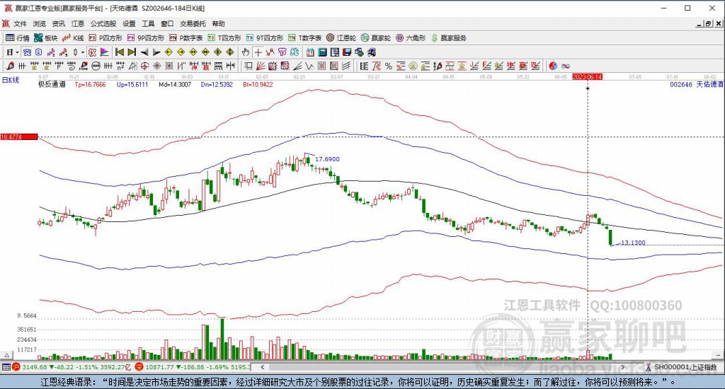Open the 交易委托 menu

193,23
